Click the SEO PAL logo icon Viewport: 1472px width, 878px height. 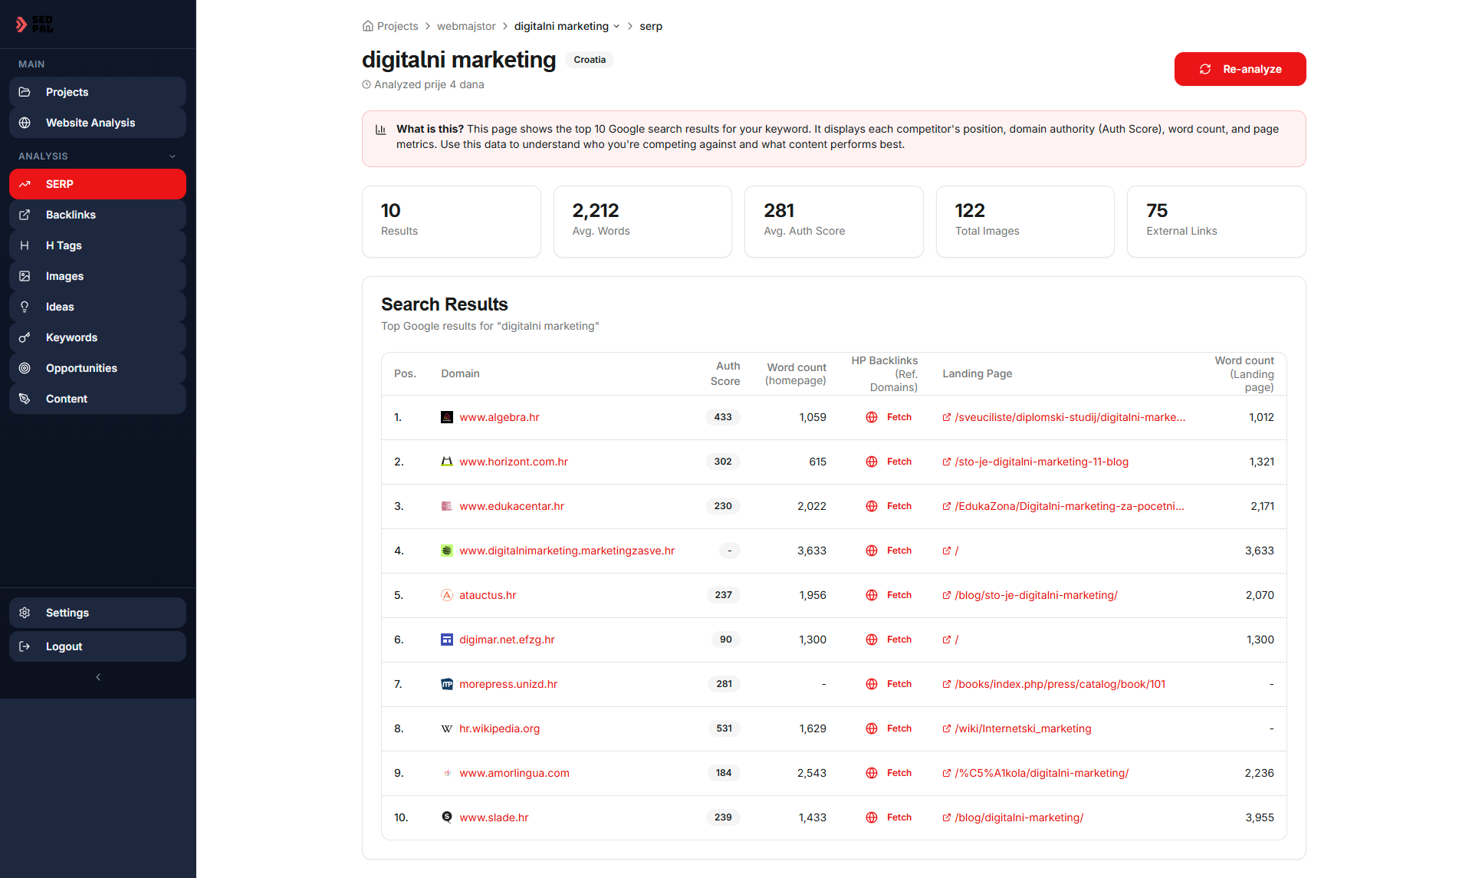22,25
